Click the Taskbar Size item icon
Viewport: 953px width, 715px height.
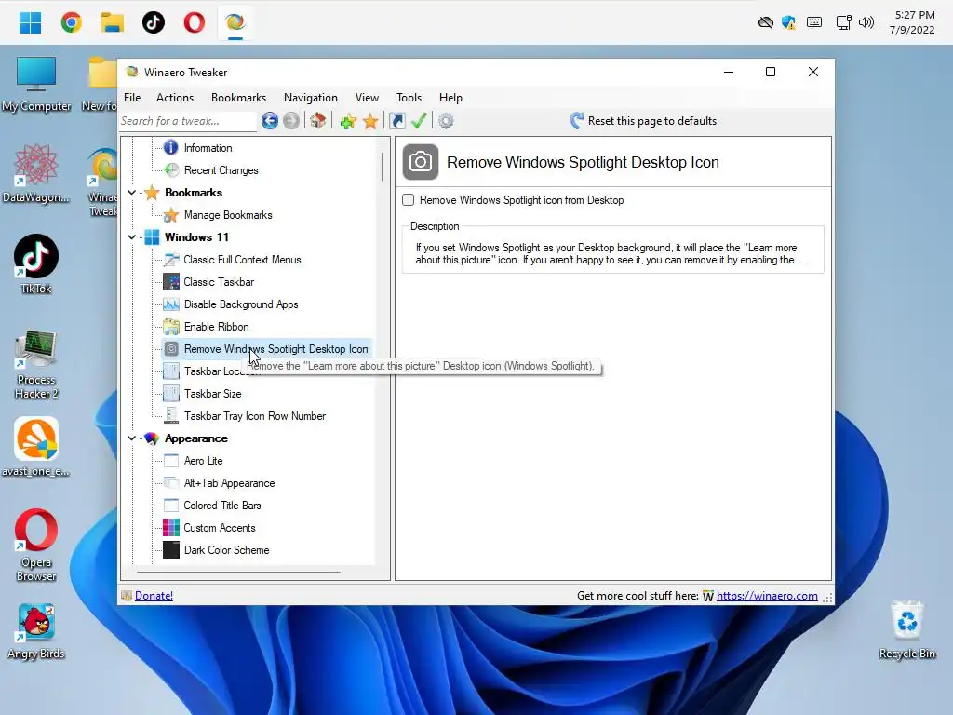(x=171, y=394)
